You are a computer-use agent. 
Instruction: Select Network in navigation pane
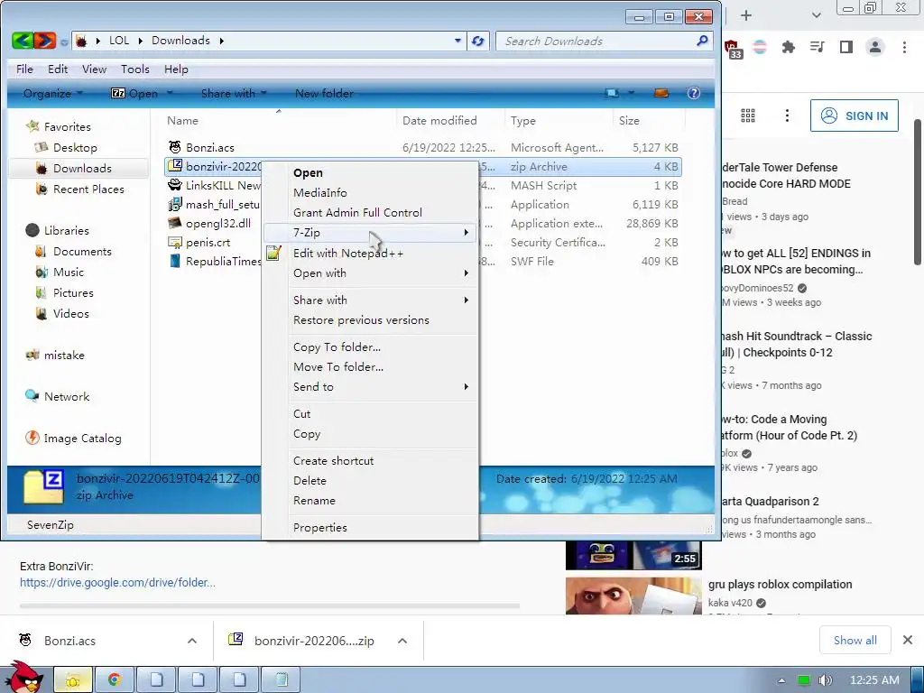[x=57, y=397]
